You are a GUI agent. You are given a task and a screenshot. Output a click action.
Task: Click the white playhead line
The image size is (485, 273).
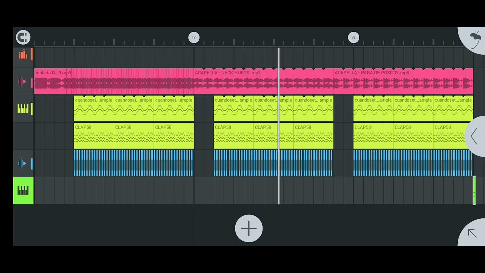click(278, 126)
